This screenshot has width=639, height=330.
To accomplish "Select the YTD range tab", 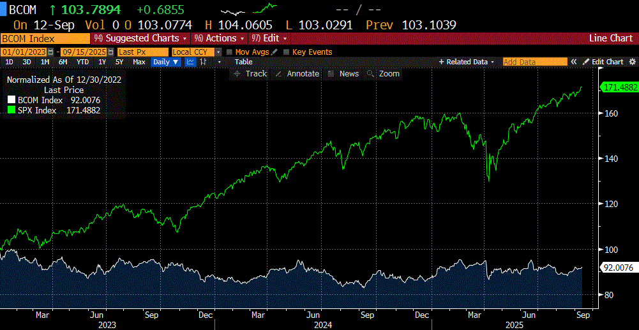I will (x=83, y=62).
